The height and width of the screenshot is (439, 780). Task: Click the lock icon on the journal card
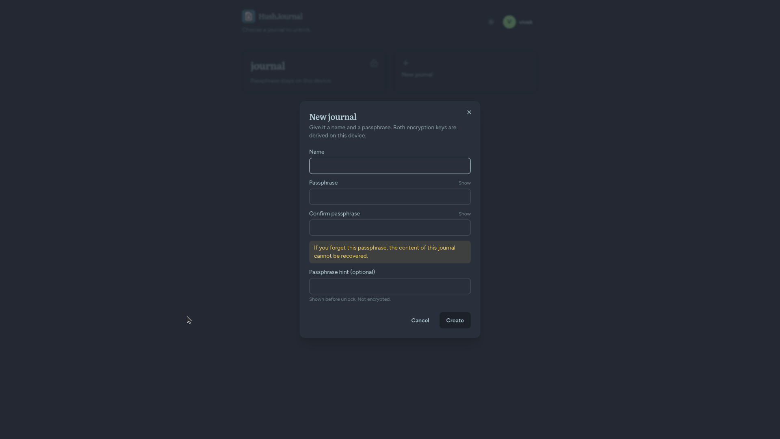click(374, 63)
